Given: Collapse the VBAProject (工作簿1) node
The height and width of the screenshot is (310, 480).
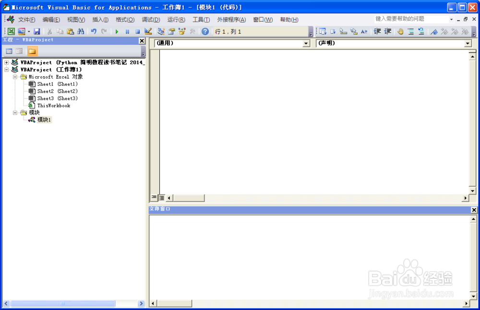Looking at the screenshot, I should coord(6,70).
